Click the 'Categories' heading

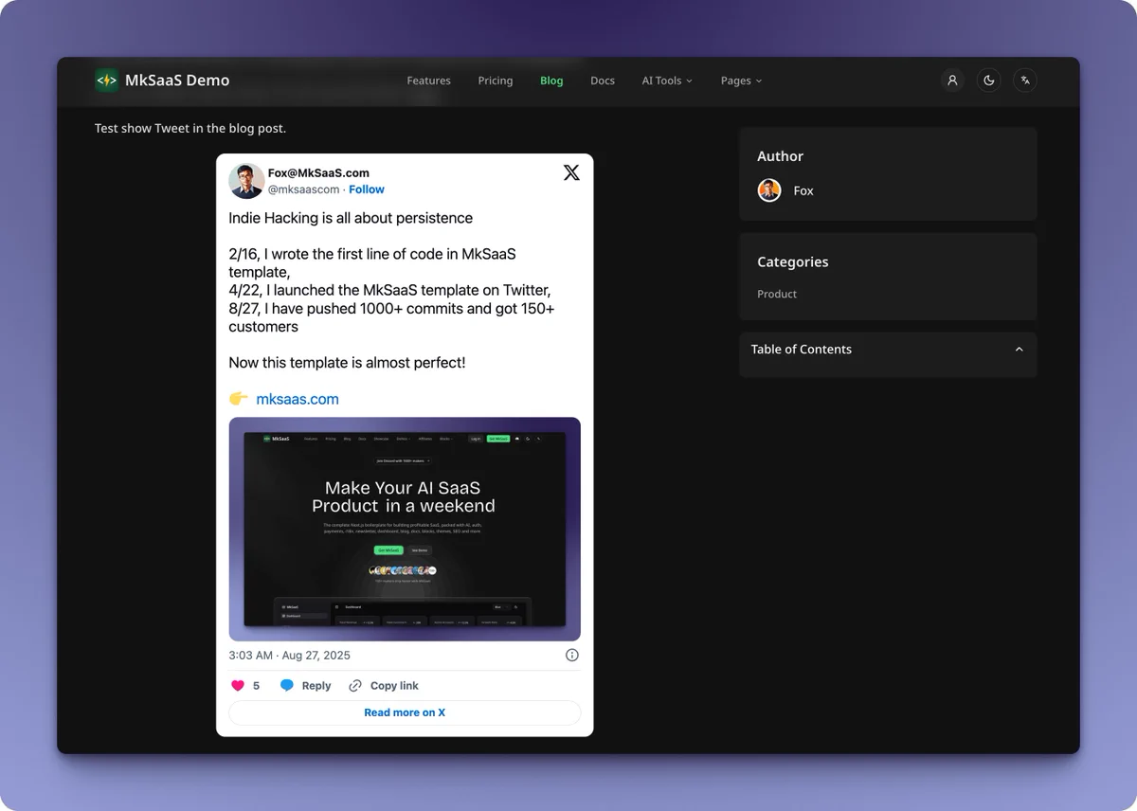[x=793, y=261]
